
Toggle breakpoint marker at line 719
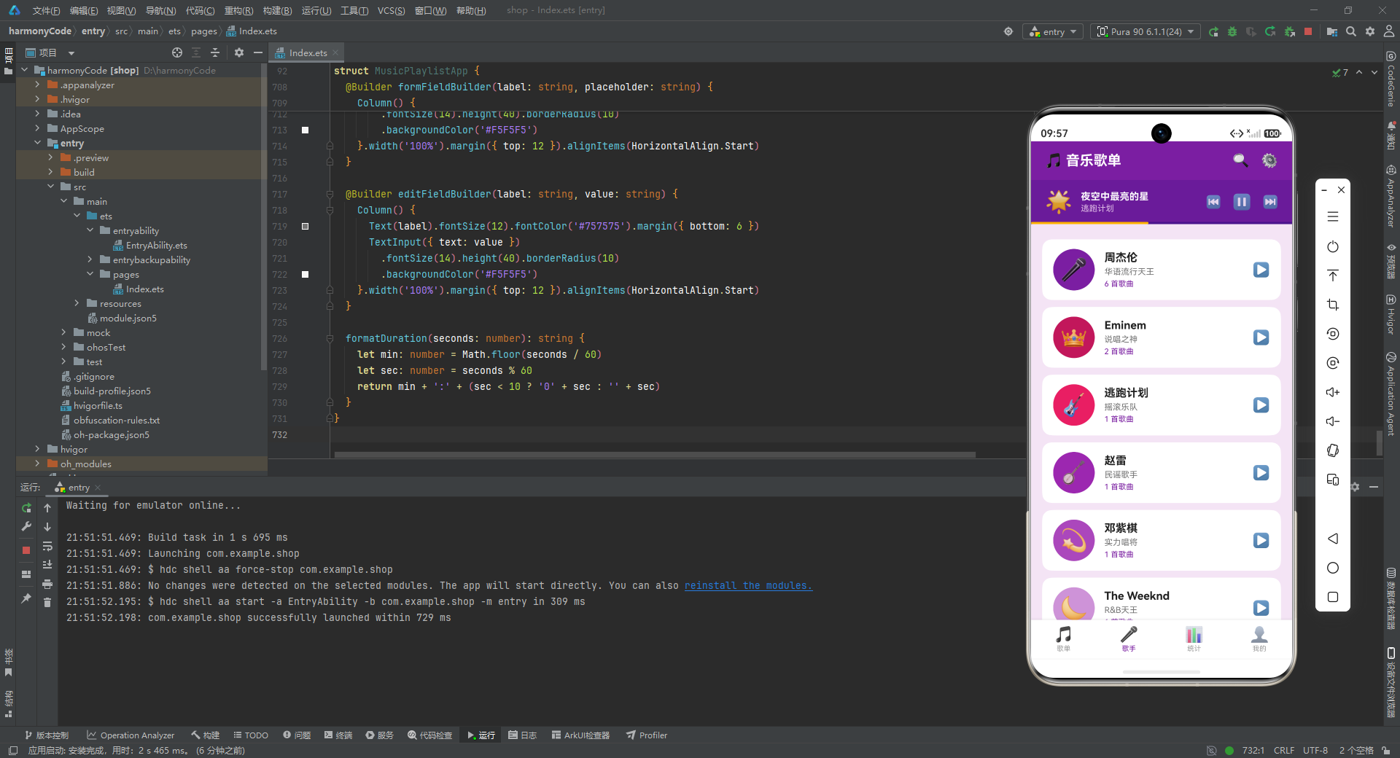tap(305, 226)
